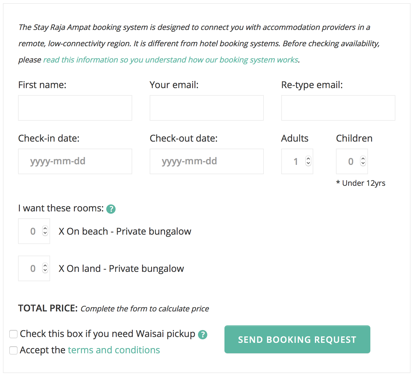
Task: Increment the Children count stepper
Action: tap(363, 159)
